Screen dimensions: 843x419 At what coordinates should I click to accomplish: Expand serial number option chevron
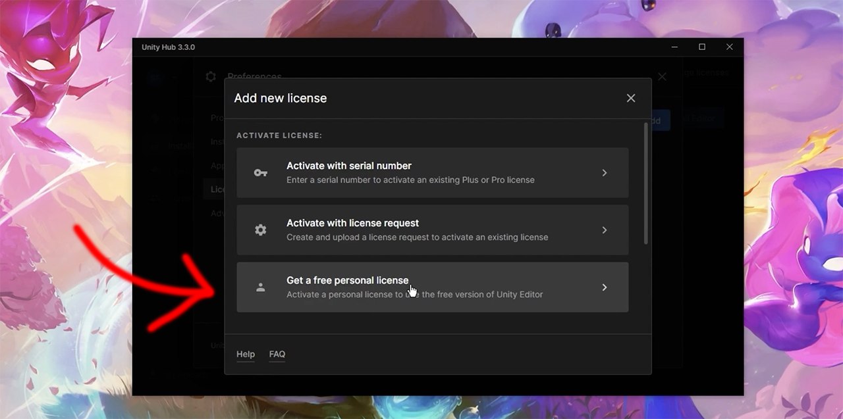605,173
